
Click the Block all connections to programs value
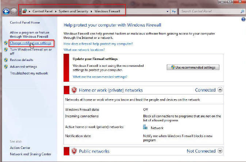click(x=182, y=118)
